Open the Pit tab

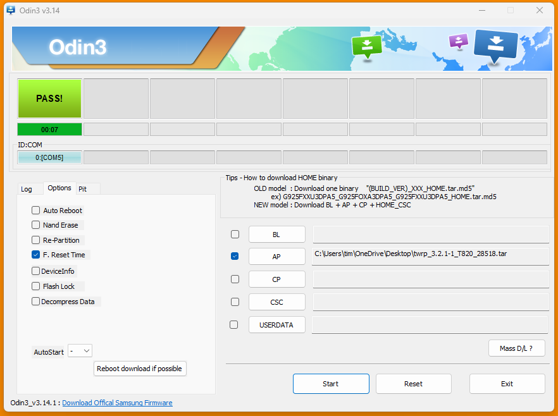tap(83, 189)
